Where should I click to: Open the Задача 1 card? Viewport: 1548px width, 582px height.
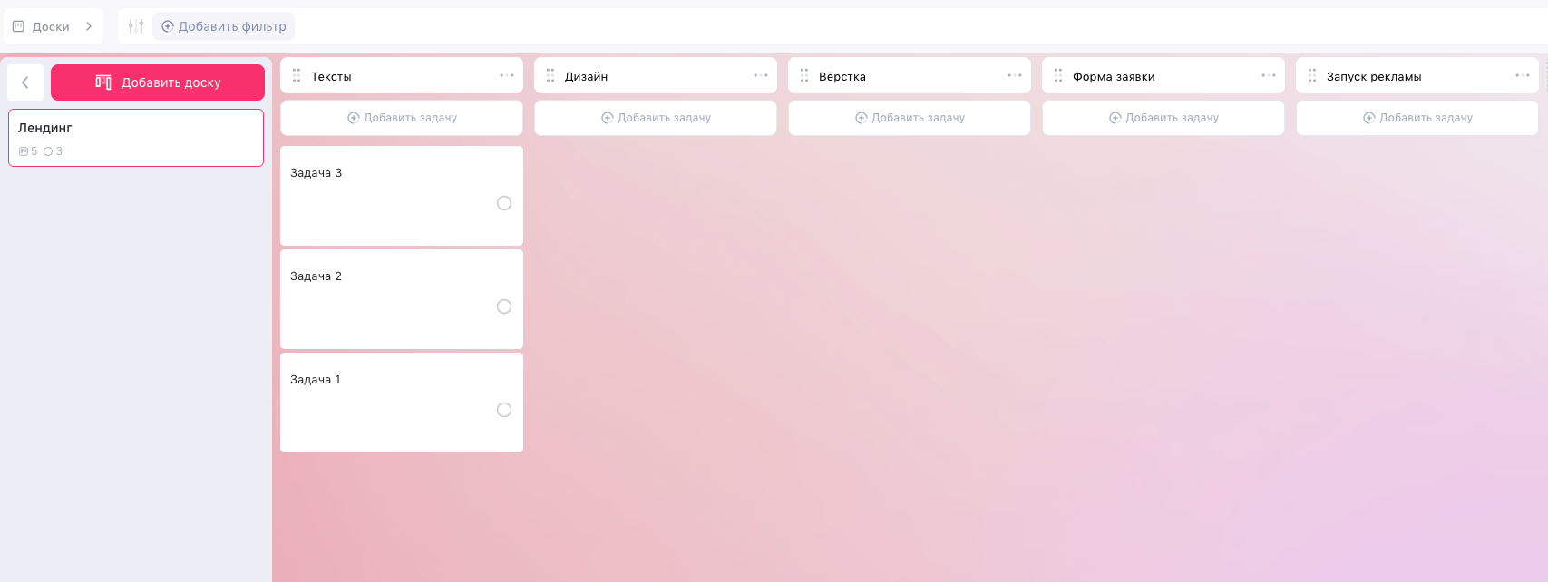402,403
